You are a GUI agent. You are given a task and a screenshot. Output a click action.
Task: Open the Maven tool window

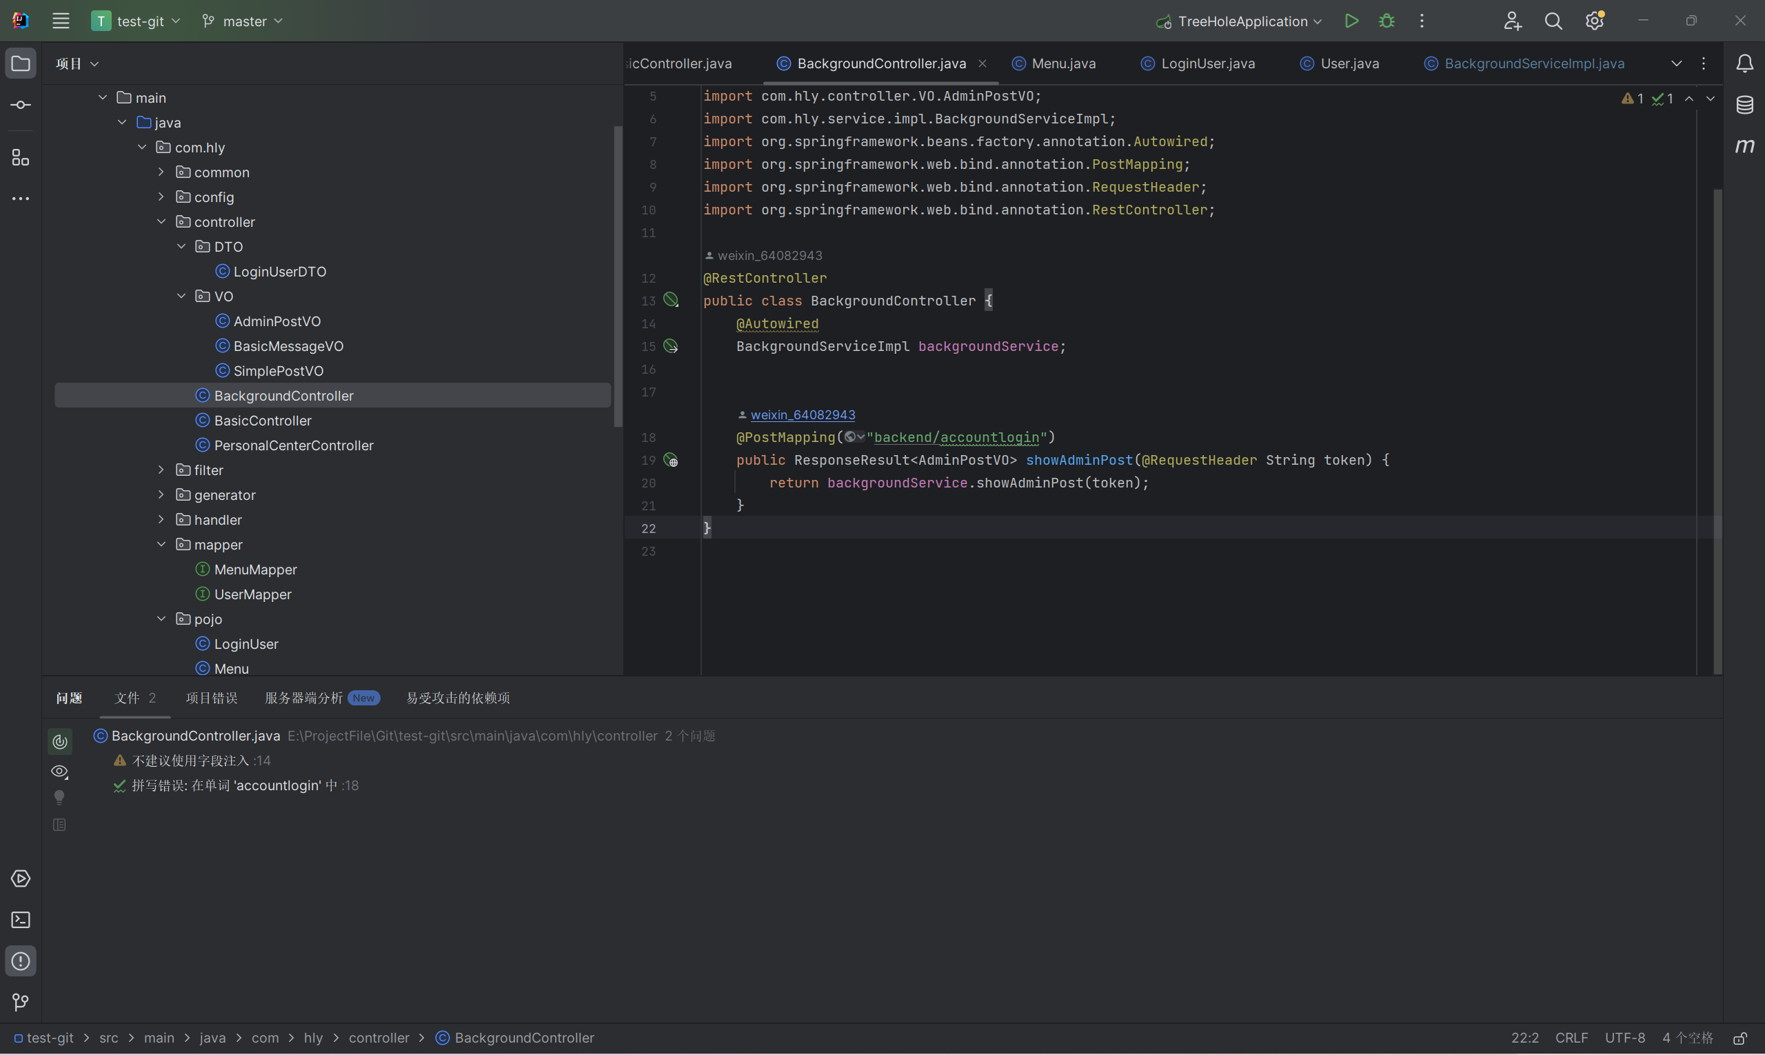tap(1744, 145)
